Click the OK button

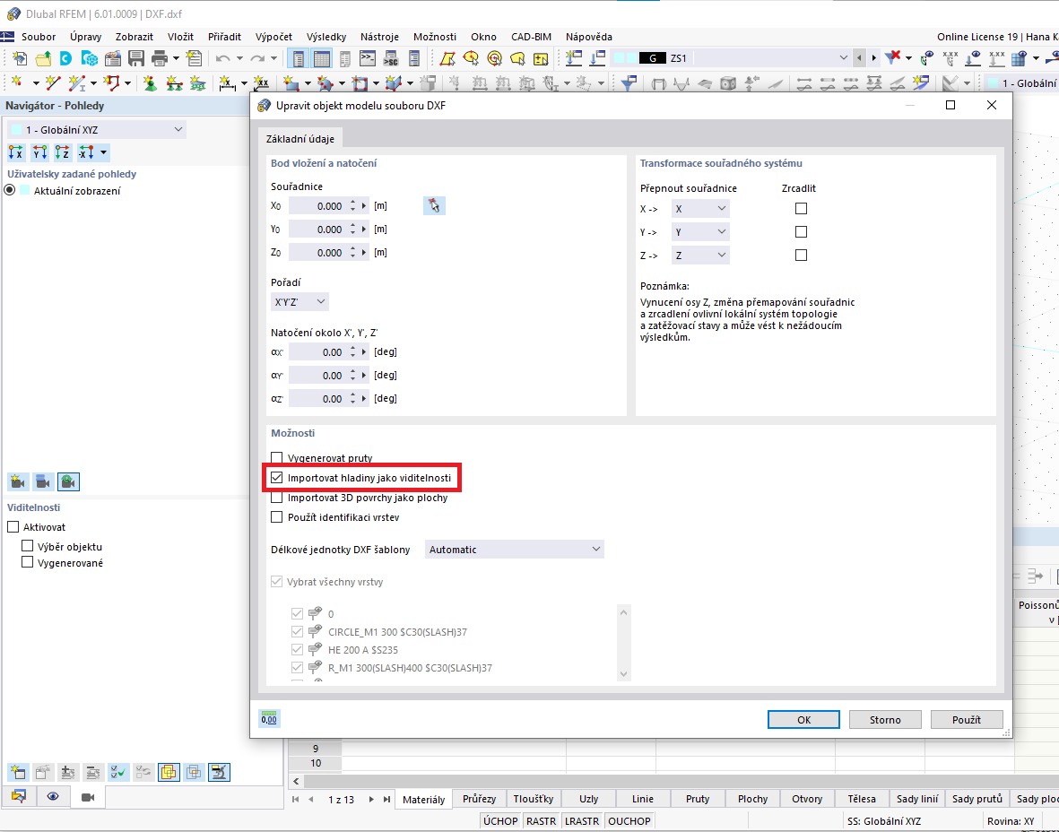(803, 719)
